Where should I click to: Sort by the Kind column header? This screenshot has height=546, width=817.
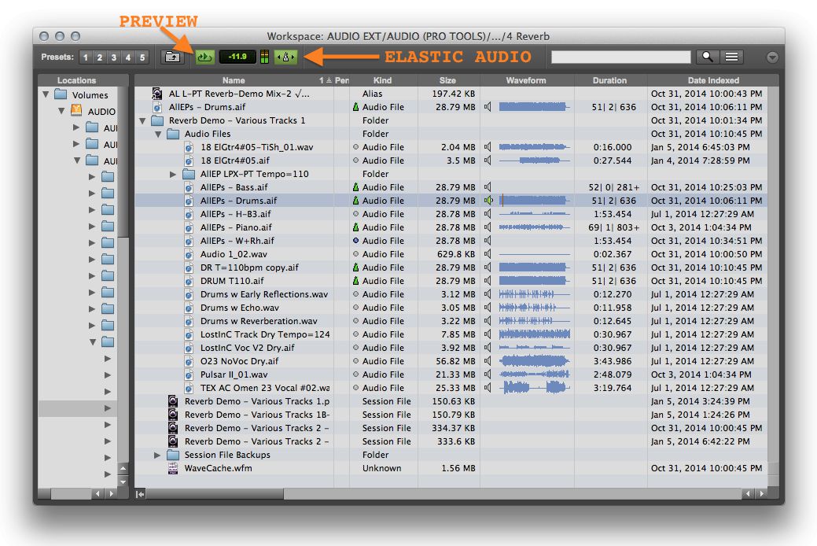383,80
